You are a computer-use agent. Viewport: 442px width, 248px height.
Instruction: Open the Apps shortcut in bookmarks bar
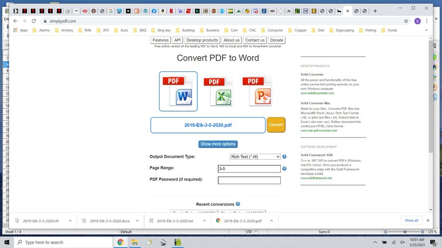[20, 30]
